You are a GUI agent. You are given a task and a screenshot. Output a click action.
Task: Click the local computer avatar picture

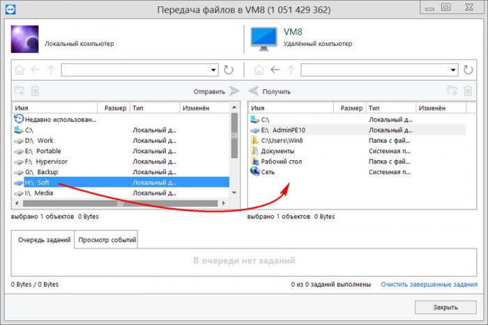[x=24, y=39]
